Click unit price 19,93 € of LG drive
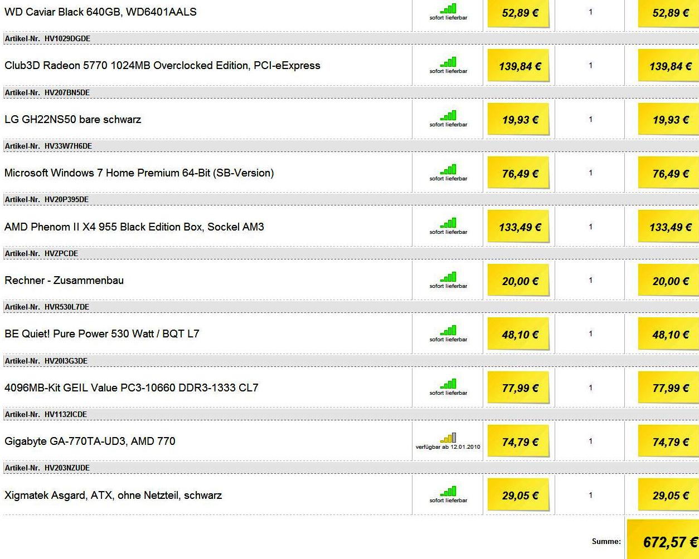The height and width of the screenshot is (559, 699). coord(519,119)
